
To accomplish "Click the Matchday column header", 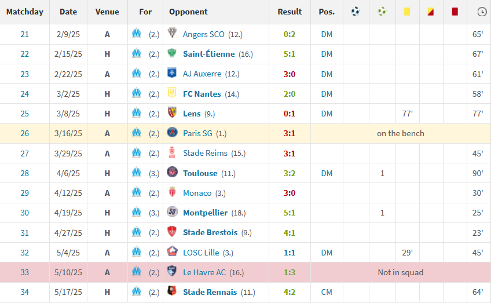I will pos(25,12).
